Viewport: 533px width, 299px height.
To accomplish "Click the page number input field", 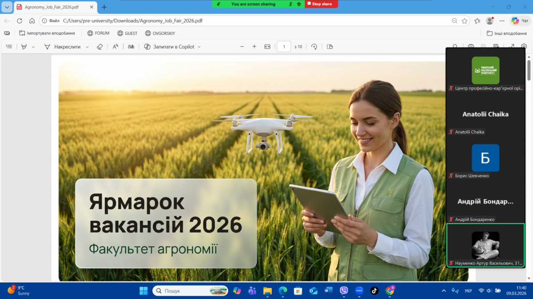I will [x=284, y=47].
